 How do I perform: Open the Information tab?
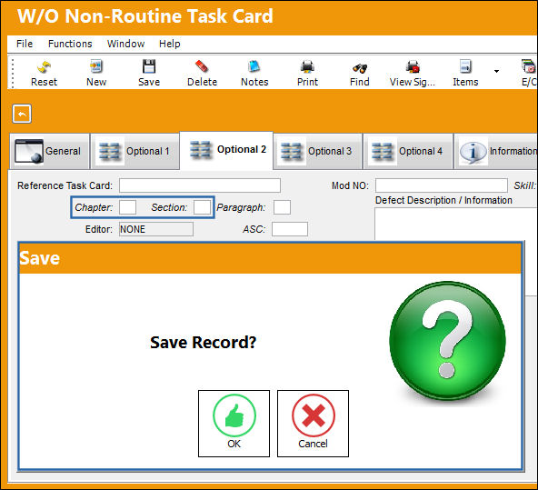496,151
